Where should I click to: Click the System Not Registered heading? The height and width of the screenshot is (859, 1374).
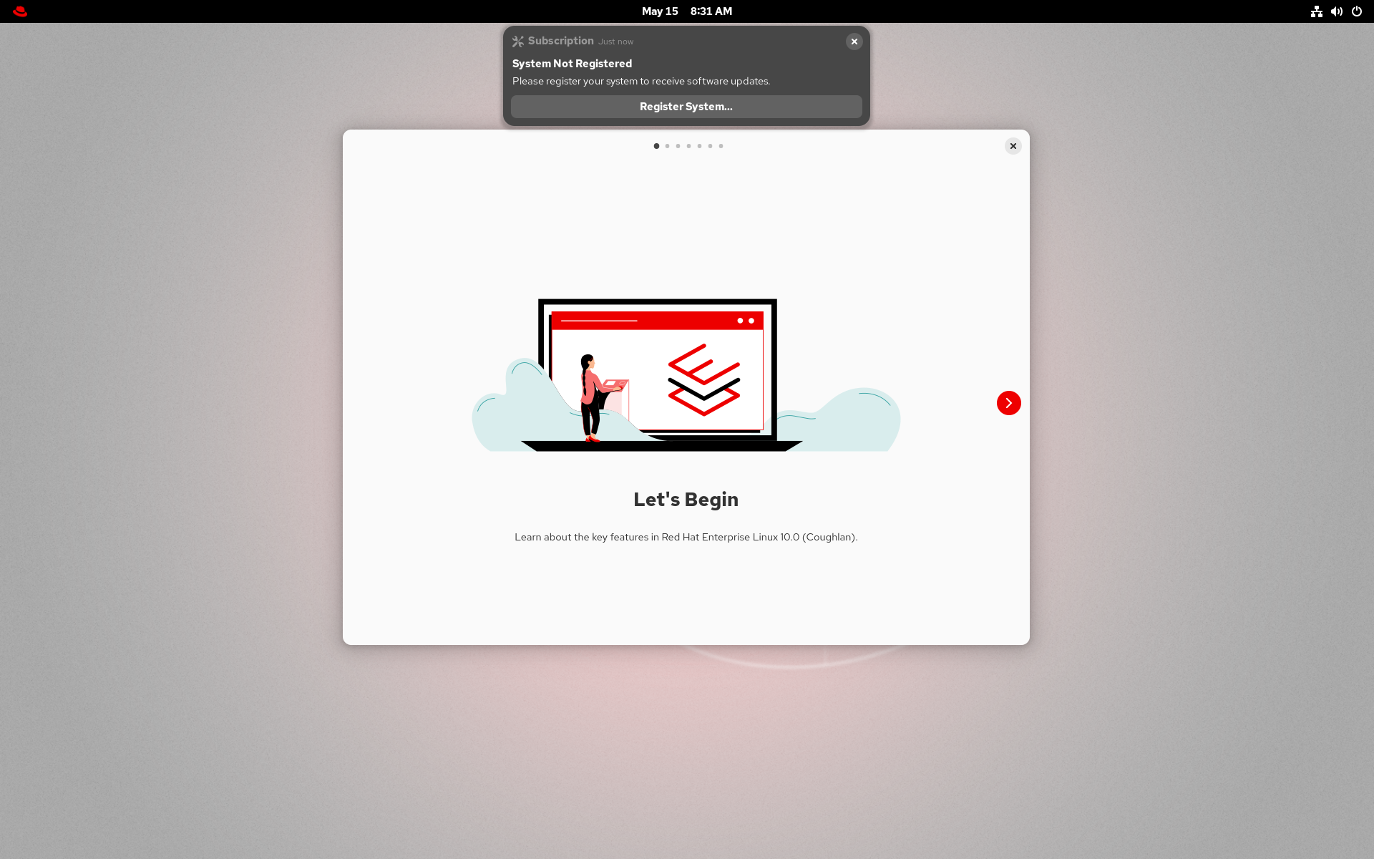572,64
